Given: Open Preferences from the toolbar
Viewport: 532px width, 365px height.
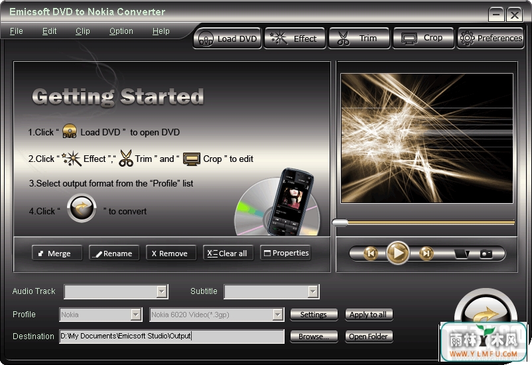Looking at the screenshot, I should point(491,38).
